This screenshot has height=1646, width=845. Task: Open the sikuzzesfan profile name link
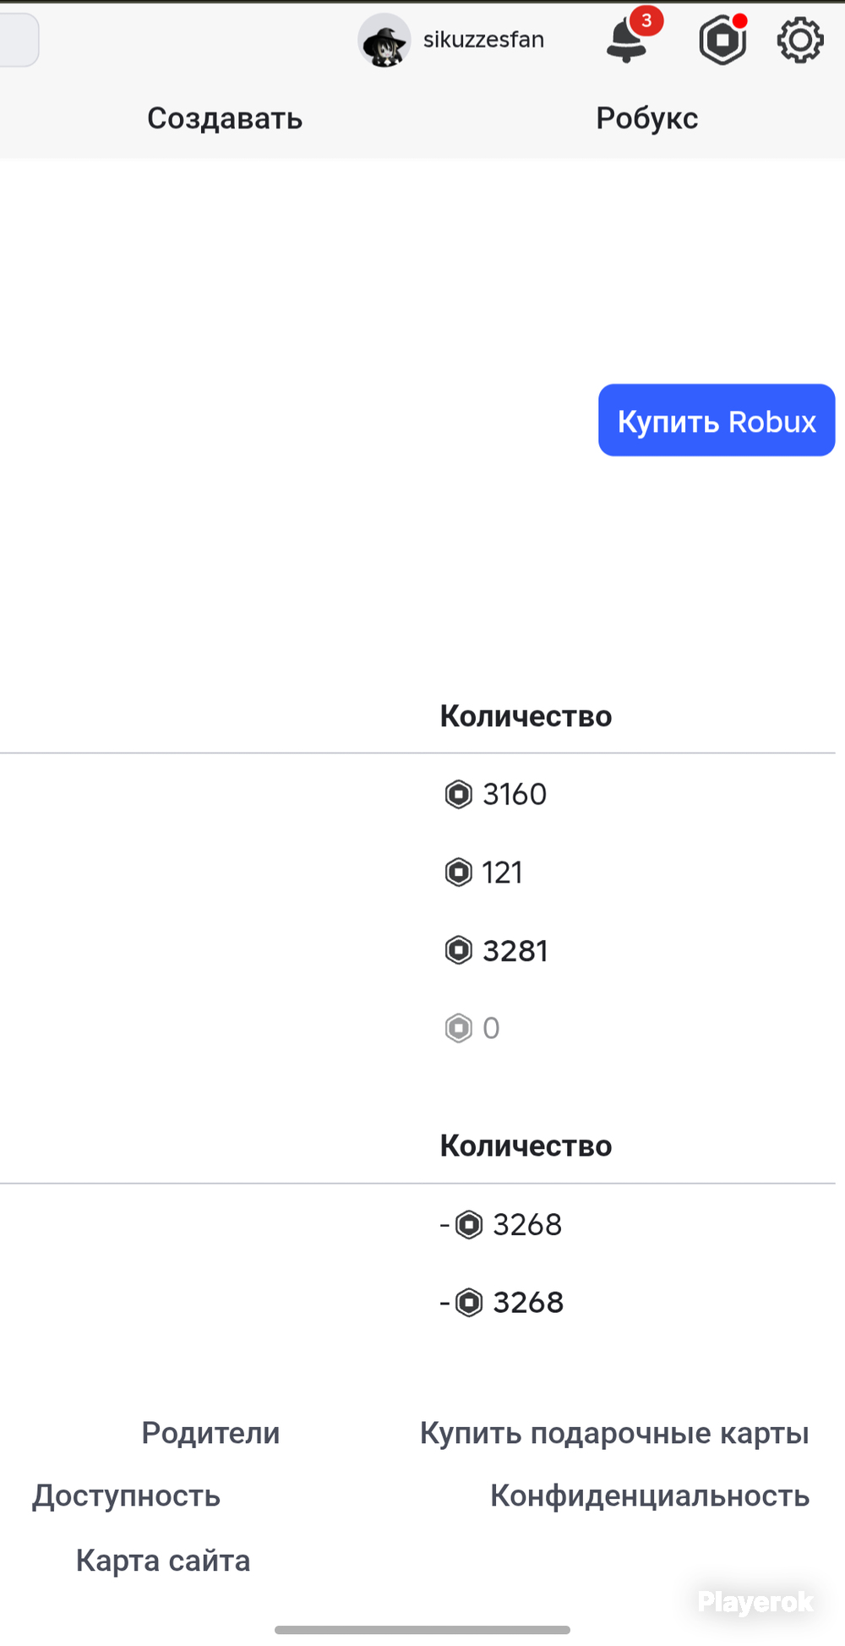coord(483,40)
